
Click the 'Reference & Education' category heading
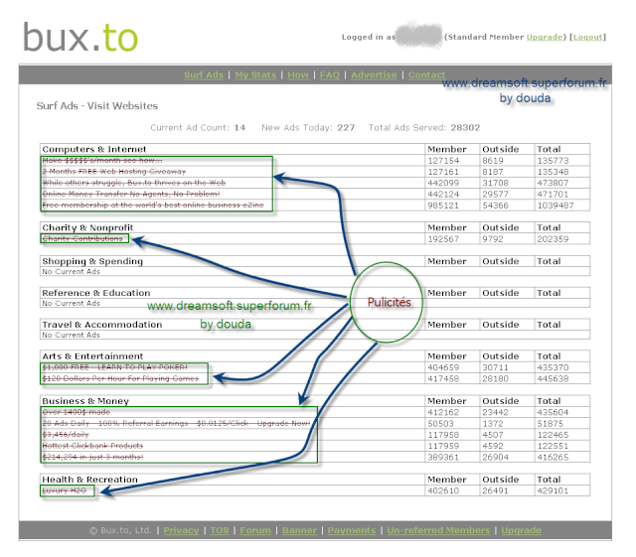(96, 293)
